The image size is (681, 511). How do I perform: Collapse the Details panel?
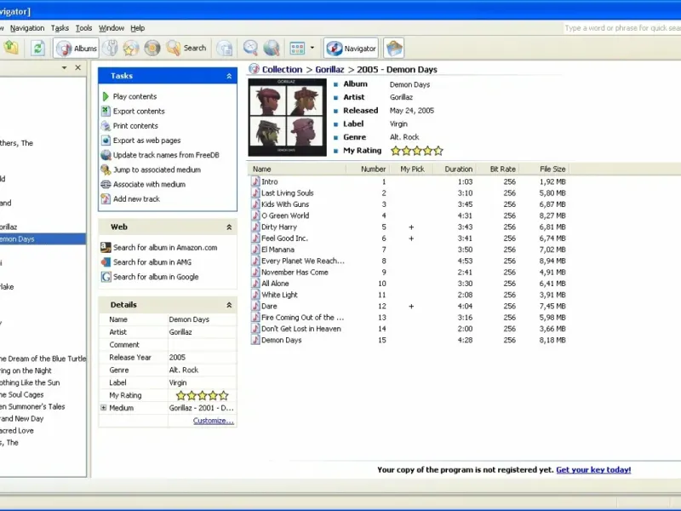(x=229, y=305)
